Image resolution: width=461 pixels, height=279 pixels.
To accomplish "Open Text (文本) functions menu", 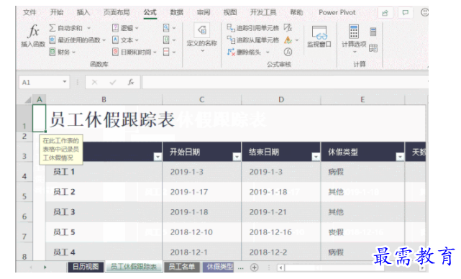I will [x=125, y=40].
